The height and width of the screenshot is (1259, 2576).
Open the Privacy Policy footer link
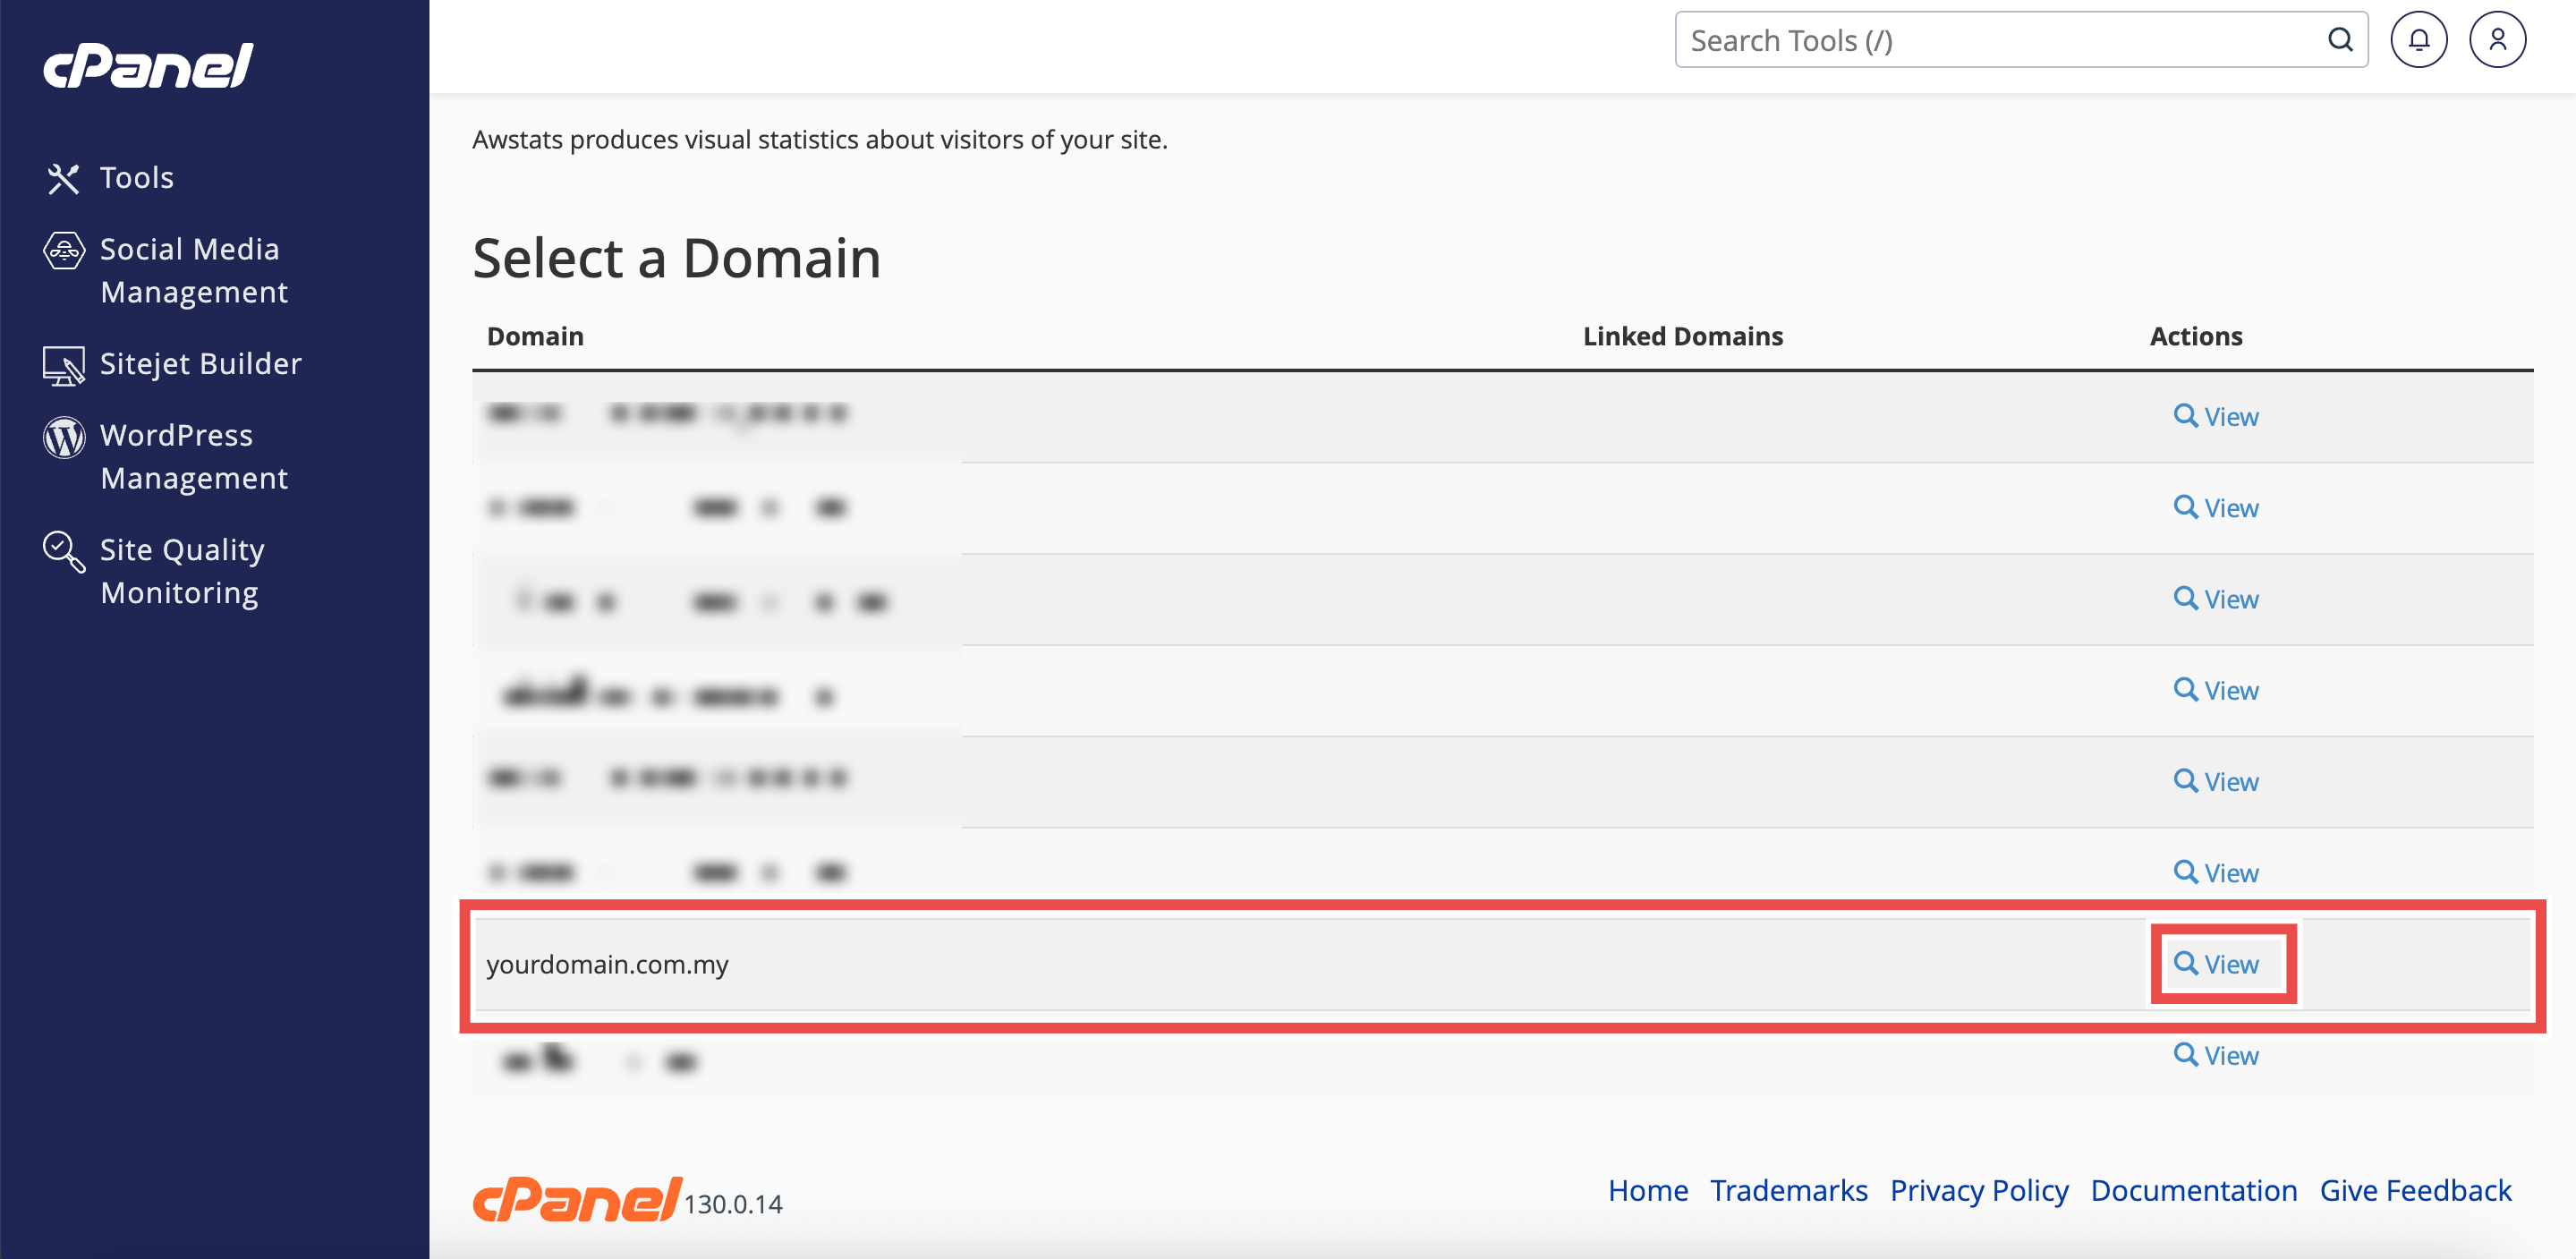pyautogui.click(x=1978, y=1190)
